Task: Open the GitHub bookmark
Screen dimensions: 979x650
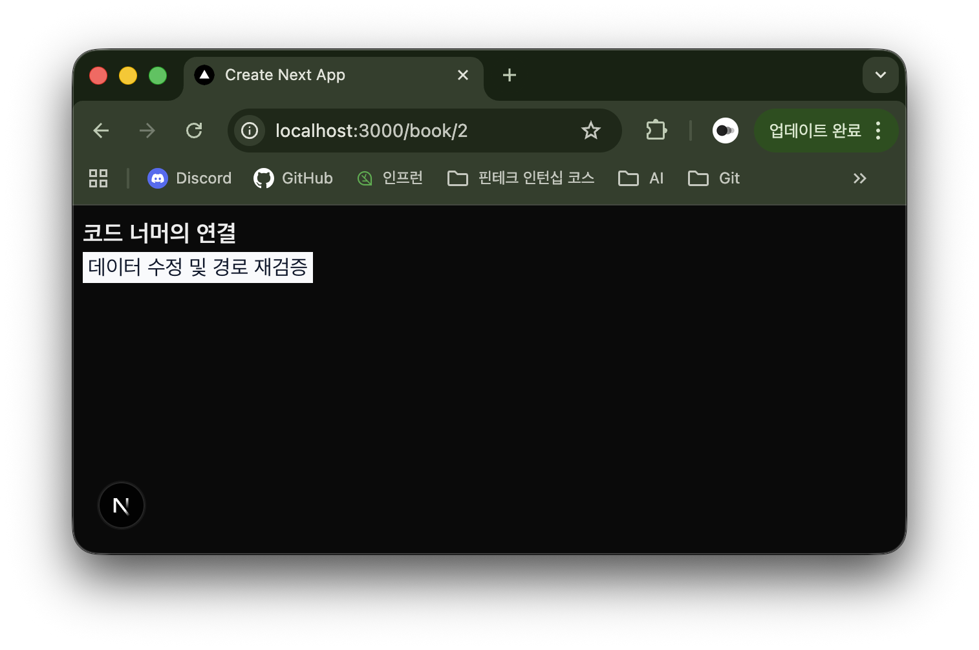Action: pyautogui.click(x=294, y=178)
